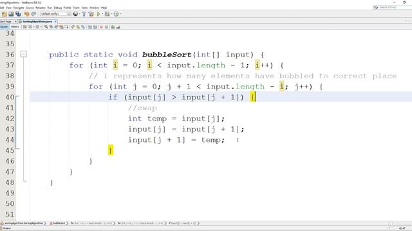Viewport: 412px width, 231px height.
Task: Click the Redo toolbar icon
Action: 33,14
